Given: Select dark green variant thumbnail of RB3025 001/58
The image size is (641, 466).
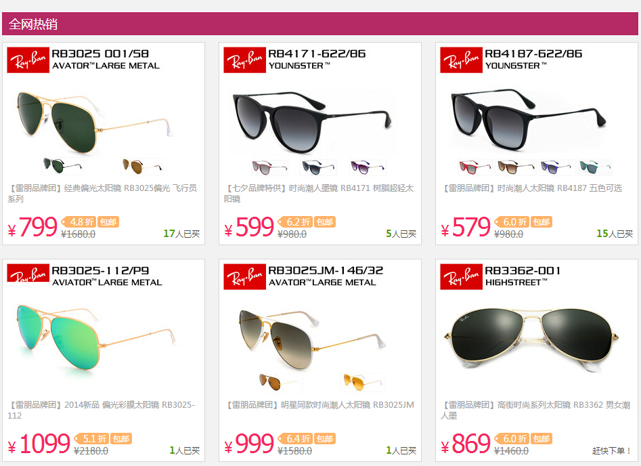Looking at the screenshot, I should point(62,166).
